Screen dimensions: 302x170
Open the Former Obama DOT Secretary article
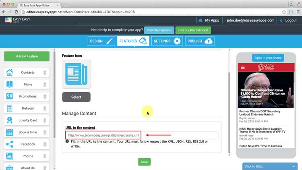[x=266, y=116]
